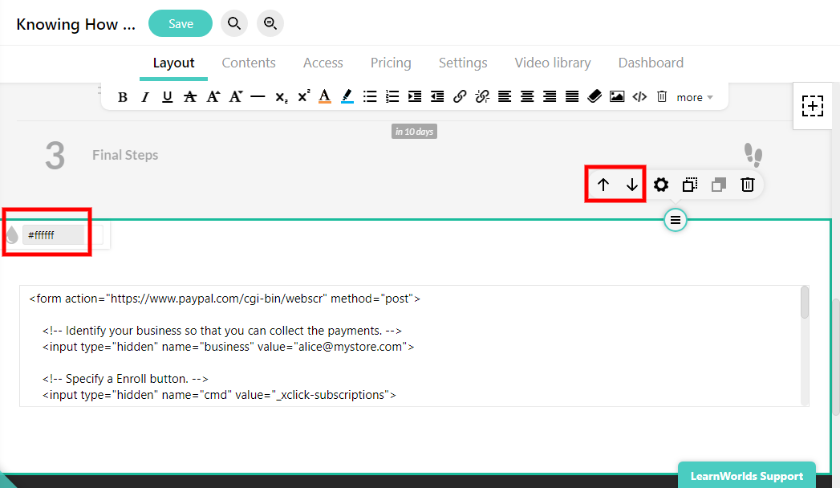Insert a numbered list
The height and width of the screenshot is (488, 840).
tap(392, 96)
